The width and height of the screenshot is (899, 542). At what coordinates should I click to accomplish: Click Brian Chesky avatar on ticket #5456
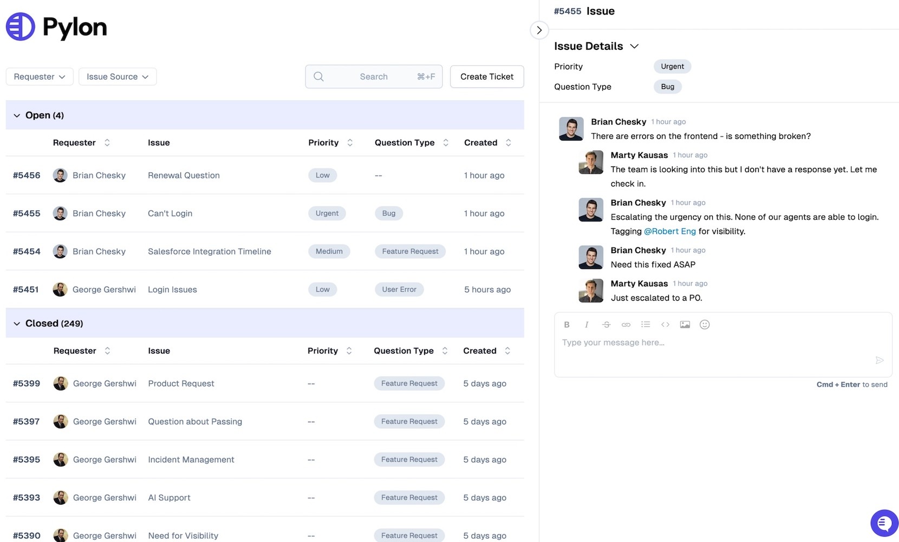tap(60, 175)
